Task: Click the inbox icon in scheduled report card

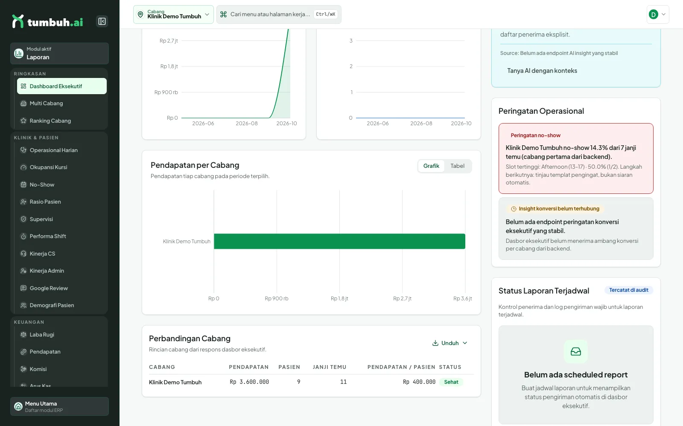Action: (x=576, y=351)
